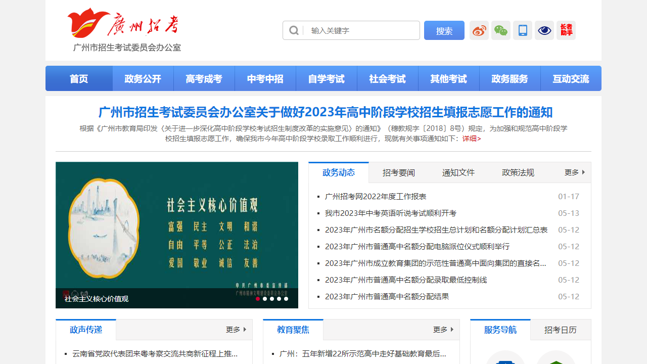This screenshot has height=364, width=647.
Task: Open the 自学考试 navigation menu
Action: pos(327,78)
